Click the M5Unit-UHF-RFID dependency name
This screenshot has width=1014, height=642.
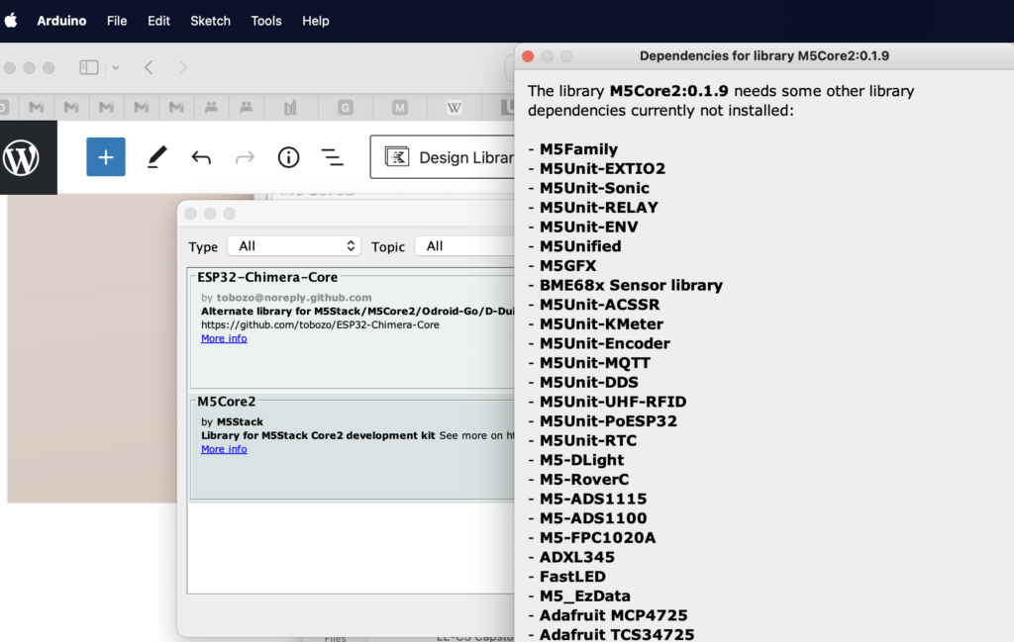click(613, 402)
